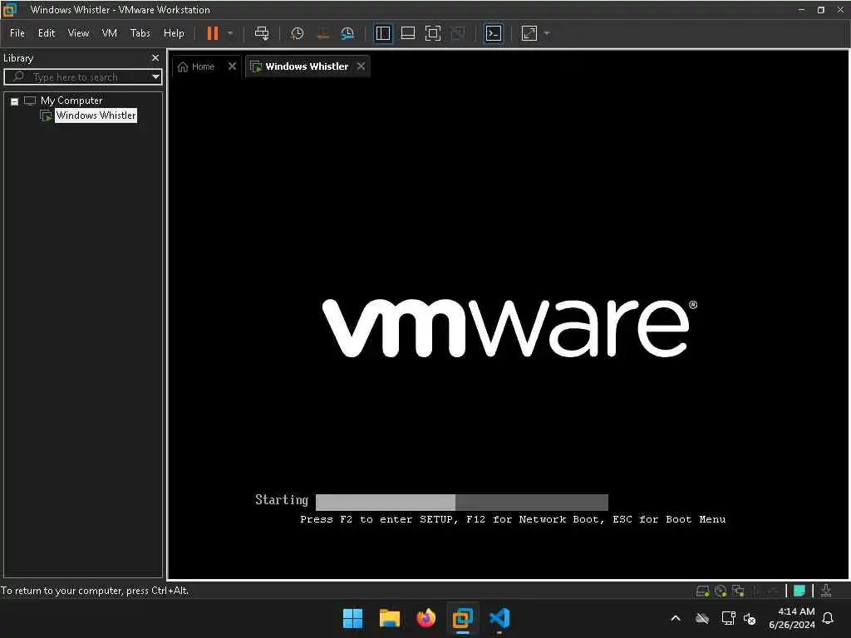Close the Windows Whistler tab
851x638 pixels.
361,66
